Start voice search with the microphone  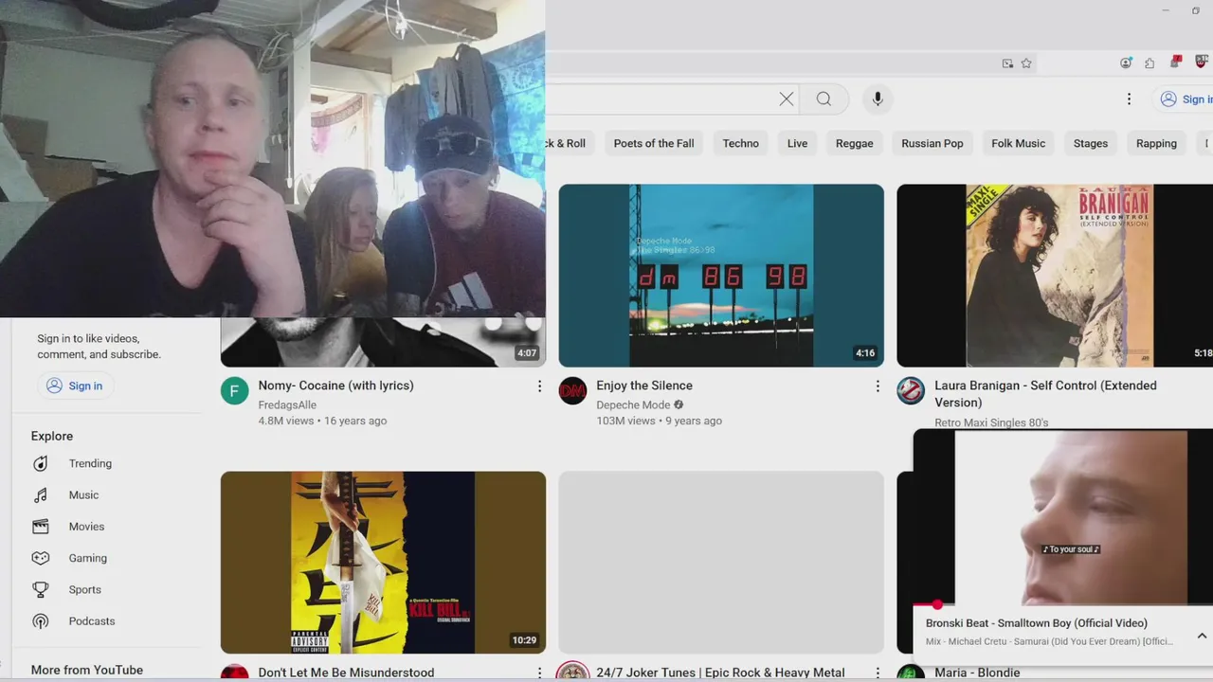point(878,99)
